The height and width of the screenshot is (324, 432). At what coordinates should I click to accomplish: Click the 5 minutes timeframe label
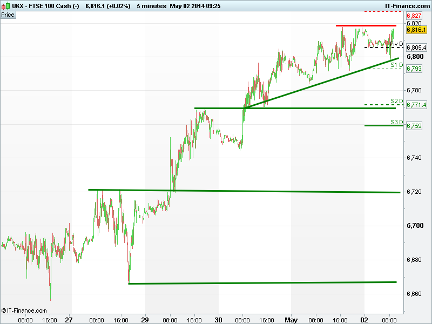tap(152, 6)
